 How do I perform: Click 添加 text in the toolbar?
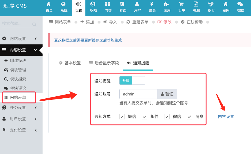point(90,22)
